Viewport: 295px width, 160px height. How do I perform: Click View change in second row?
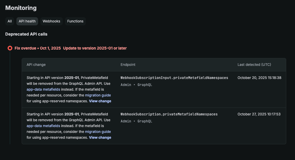click(100, 138)
